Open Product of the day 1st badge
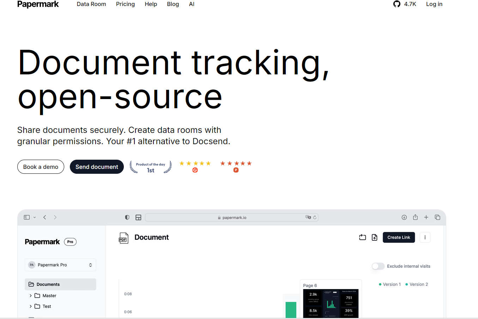The width and height of the screenshot is (478, 319). point(151,167)
